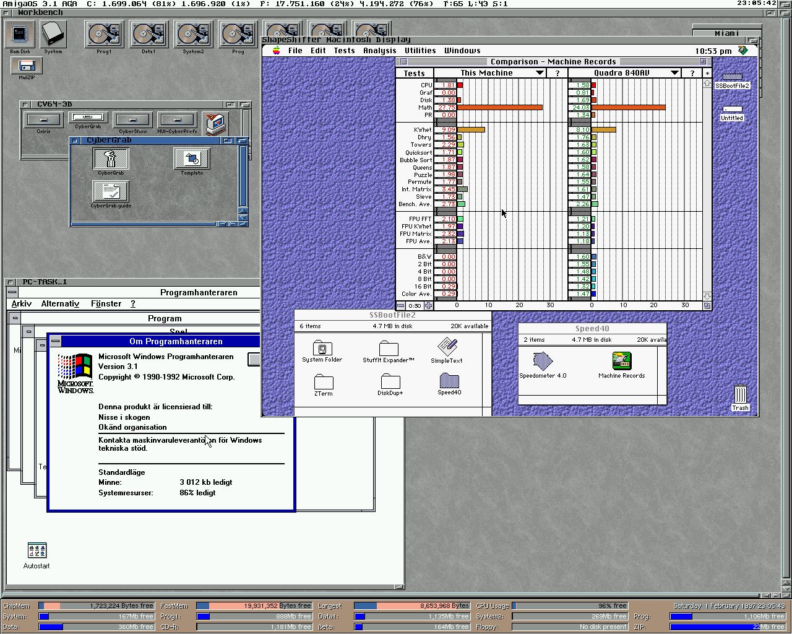Open the SimpleText icon in SSBootFile2
Image resolution: width=792 pixels, height=634 pixels.
pos(447,347)
